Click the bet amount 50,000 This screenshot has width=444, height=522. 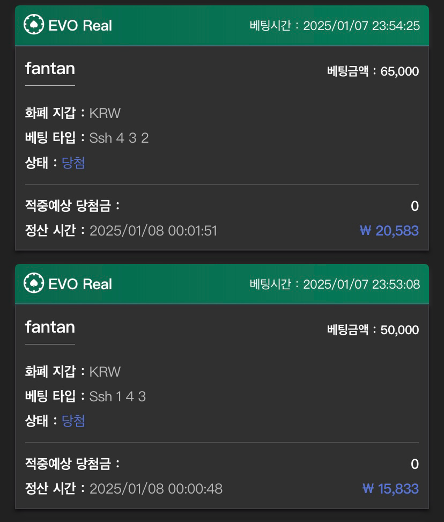point(399,329)
